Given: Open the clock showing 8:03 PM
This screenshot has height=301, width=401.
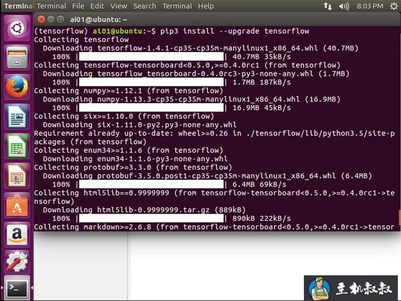Looking at the screenshot, I should 370,6.
